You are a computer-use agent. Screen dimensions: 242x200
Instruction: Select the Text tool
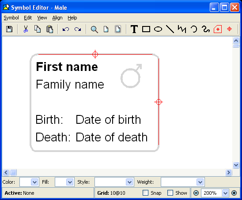[134, 29]
